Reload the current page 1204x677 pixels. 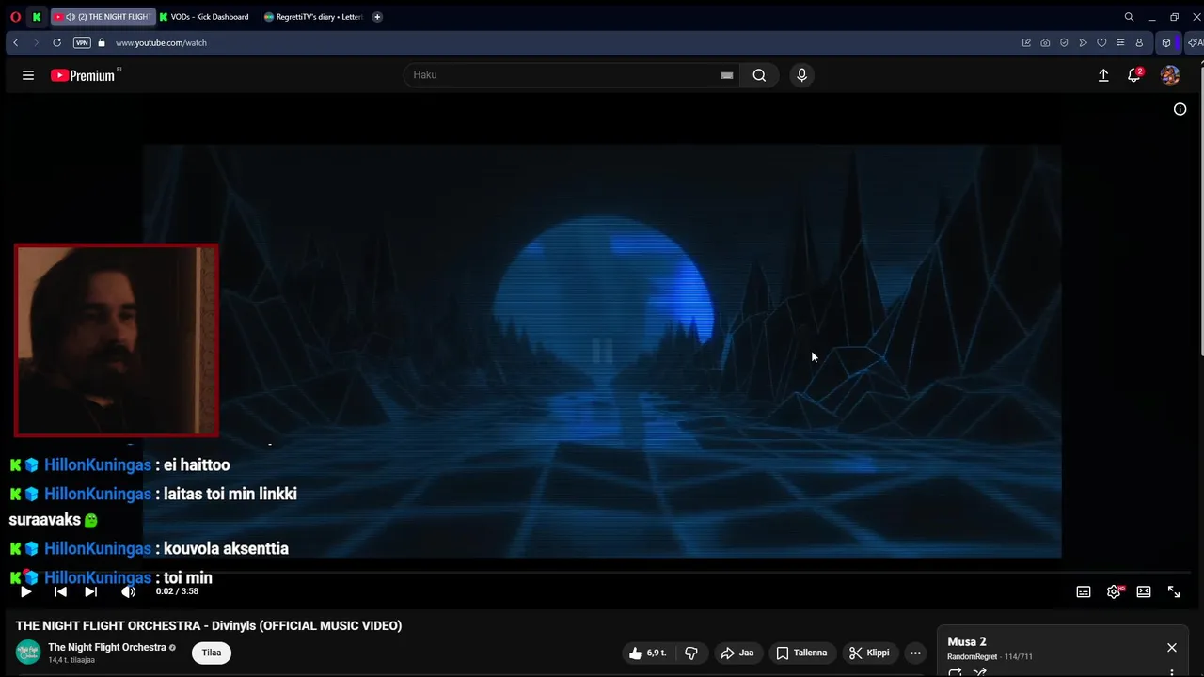(x=56, y=42)
